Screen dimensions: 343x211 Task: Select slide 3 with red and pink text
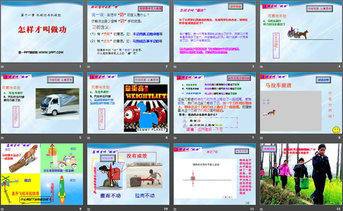click(215, 32)
